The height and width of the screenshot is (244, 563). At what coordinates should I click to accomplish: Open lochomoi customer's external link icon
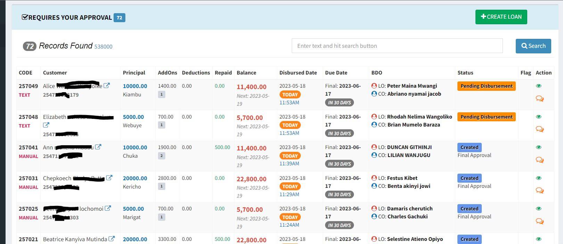(x=108, y=208)
